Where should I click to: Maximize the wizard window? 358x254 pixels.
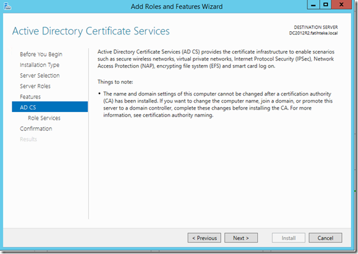coord(325,4)
